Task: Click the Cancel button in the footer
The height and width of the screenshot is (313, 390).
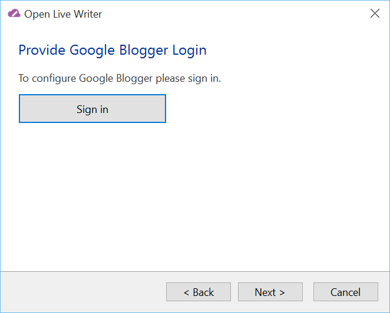Action: point(346,292)
